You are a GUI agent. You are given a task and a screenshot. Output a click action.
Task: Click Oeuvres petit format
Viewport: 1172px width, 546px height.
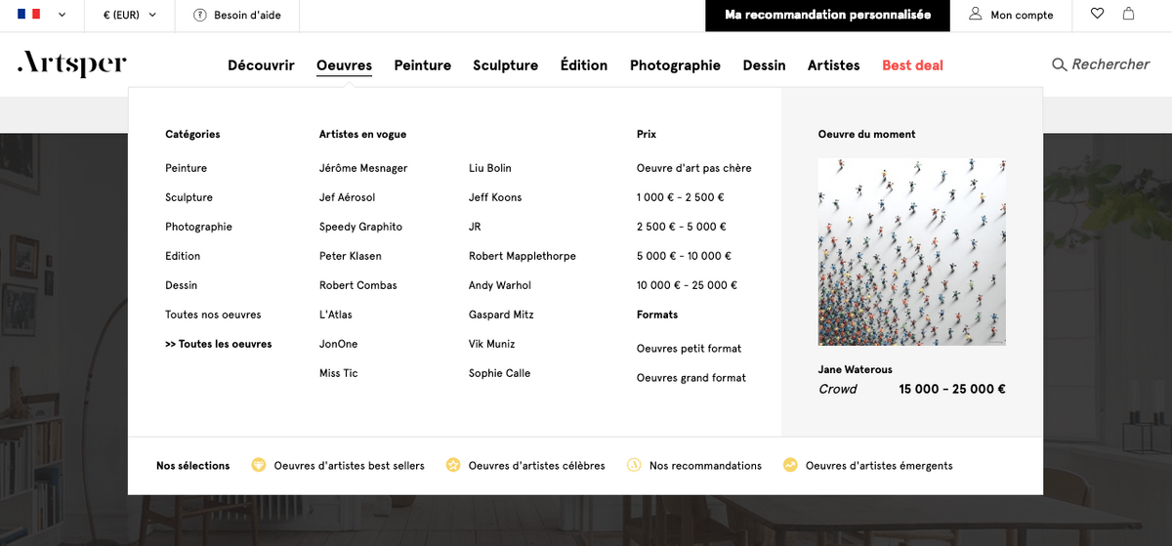pyautogui.click(x=690, y=349)
